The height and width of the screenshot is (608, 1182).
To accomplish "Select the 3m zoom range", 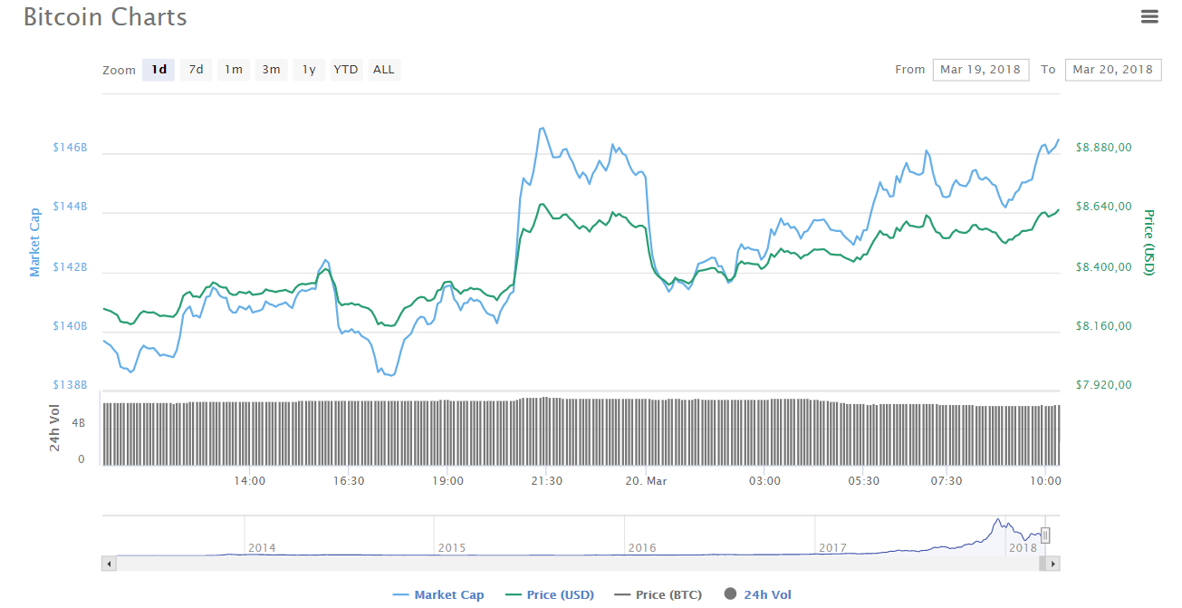I will tap(271, 70).
